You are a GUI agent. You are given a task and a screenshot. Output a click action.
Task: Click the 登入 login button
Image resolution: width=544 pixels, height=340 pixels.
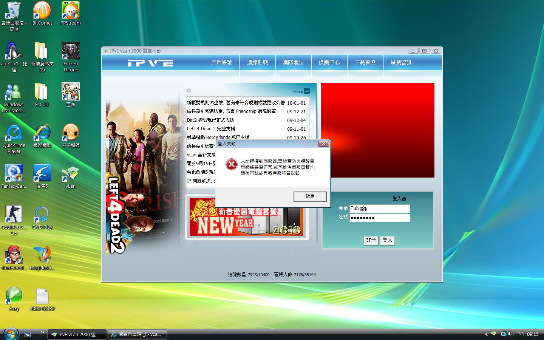387,240
